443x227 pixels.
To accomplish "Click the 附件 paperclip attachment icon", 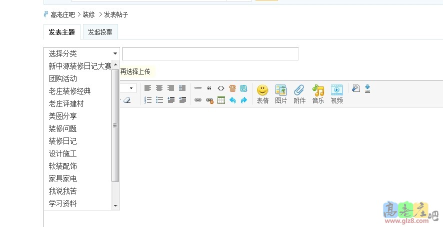I will click(299, 90).
